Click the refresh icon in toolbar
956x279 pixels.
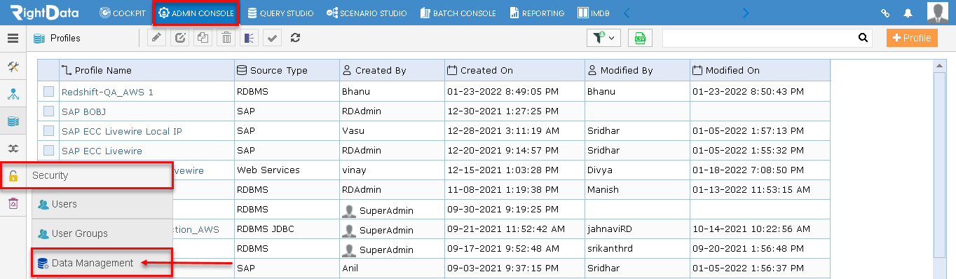(x=295, y=38)
